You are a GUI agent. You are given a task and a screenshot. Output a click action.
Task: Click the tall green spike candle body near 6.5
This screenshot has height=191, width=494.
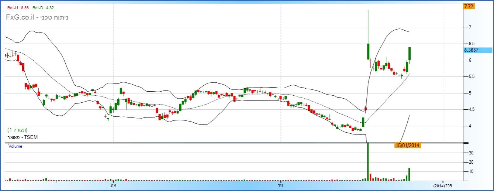[368, 51]
